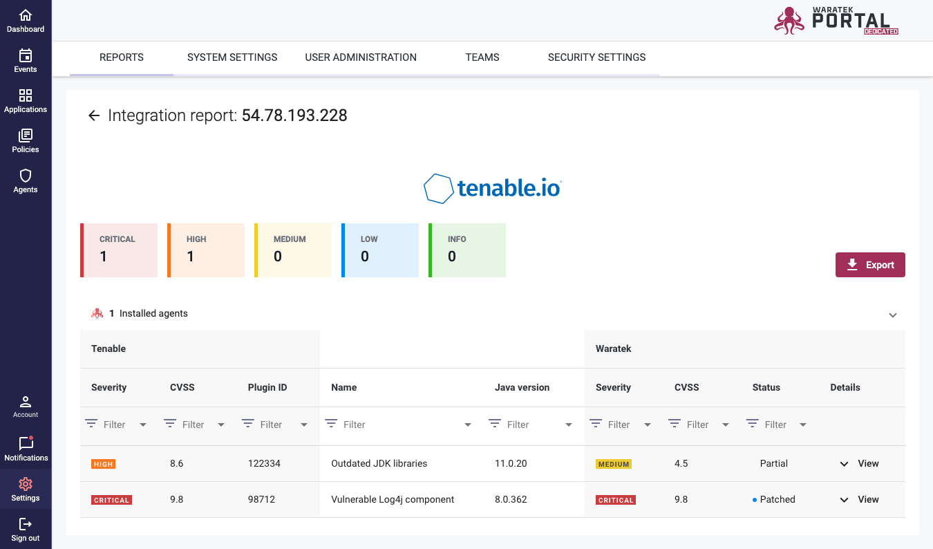Image resolution: width=933 pixels, height=549 pixels.
Task: Select the Low severity count card
Action: pyautogui.click(x=380, y=250)
